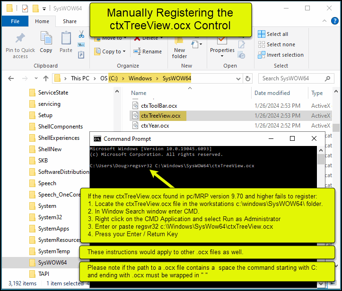Select System32 folder in tree
Screen dimensions: 342x291
(x=50, y=217)
